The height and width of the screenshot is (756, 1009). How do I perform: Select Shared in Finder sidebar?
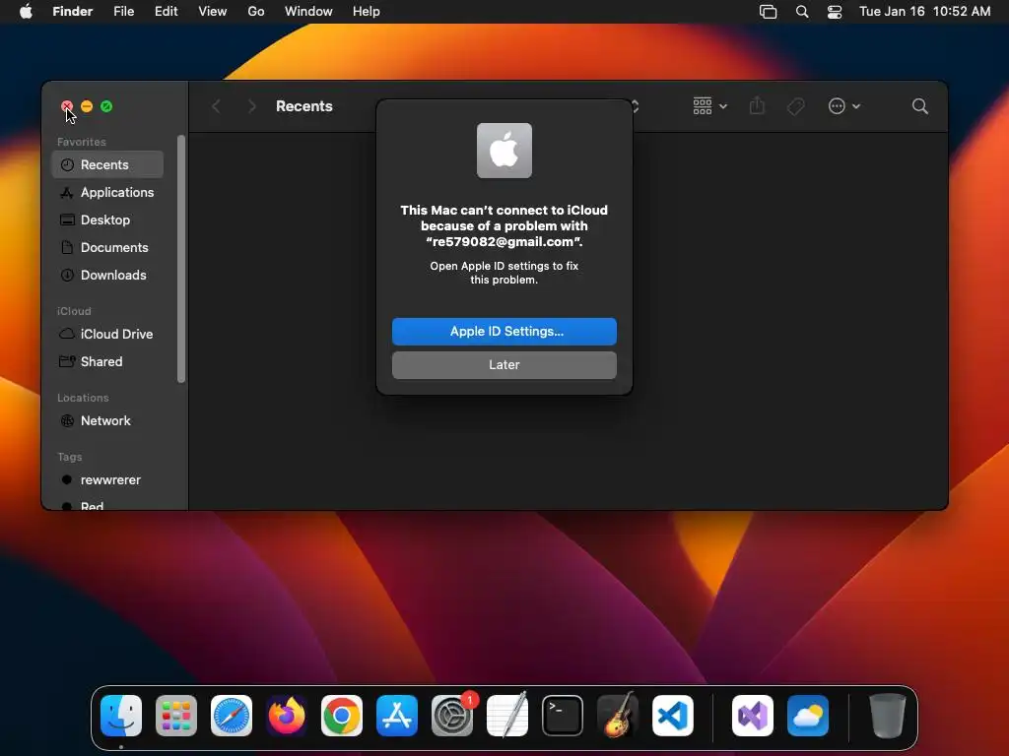pos(107,362)
